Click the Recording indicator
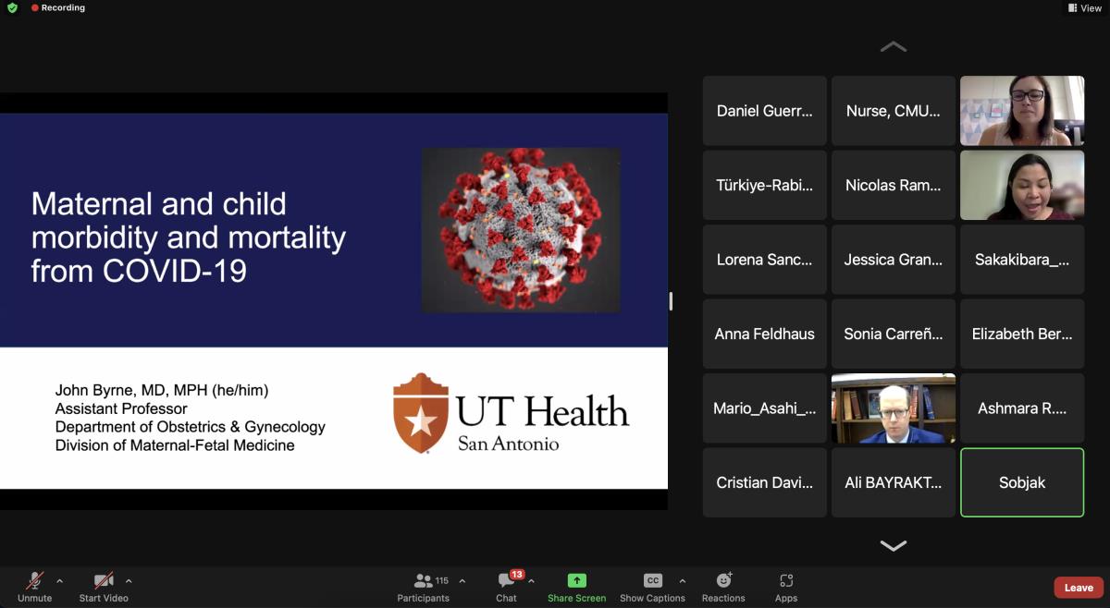 point(57,7)
